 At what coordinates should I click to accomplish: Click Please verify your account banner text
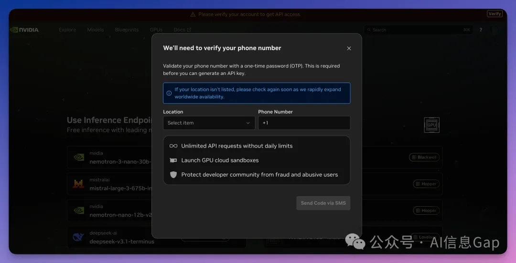tap(249, 14)
